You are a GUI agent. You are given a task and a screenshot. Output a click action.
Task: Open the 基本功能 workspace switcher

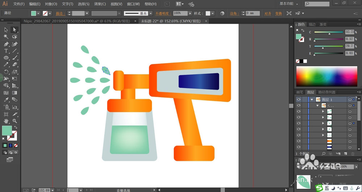289,4
